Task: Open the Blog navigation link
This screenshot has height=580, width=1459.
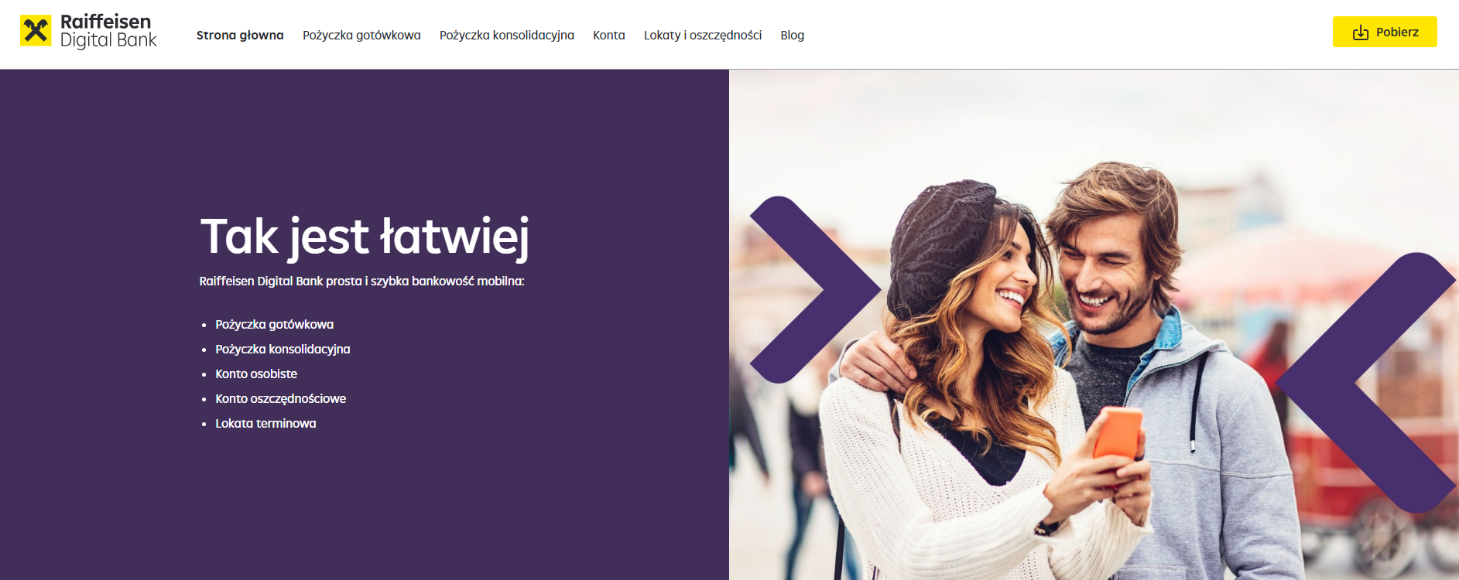Action: click(793, 36)
